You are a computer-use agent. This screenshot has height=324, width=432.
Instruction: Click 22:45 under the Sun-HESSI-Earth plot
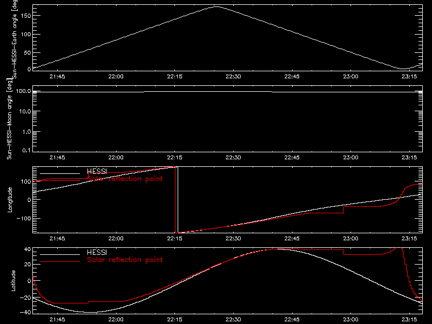(x=292, y=77)
